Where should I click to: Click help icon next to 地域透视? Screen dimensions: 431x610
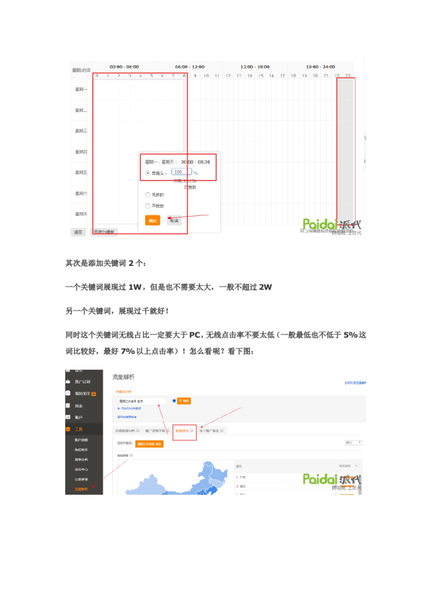[131, 455]
